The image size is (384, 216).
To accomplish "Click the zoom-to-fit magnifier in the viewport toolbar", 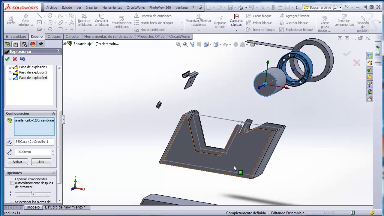I will 178,44.
